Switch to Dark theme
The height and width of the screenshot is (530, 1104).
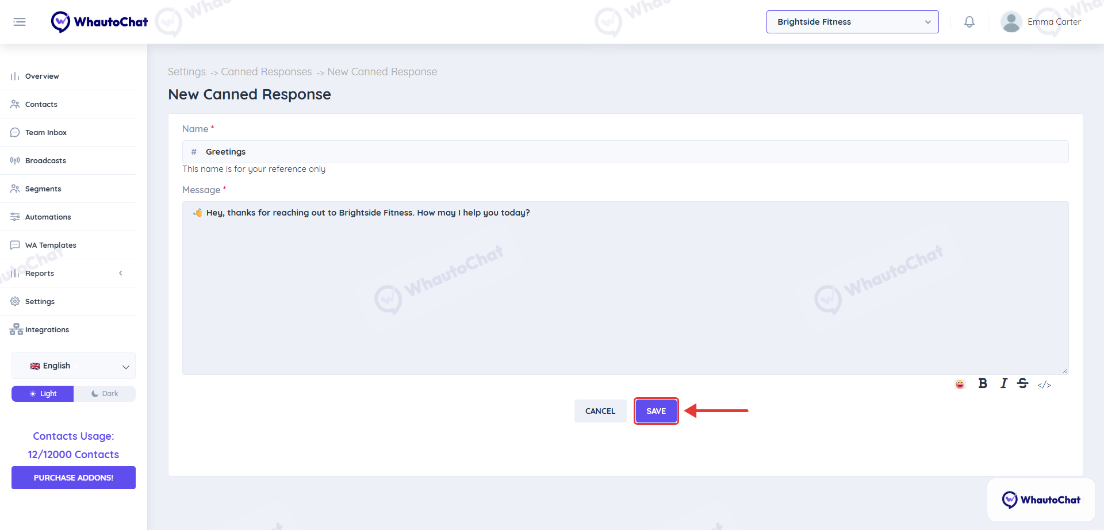[105, 394]
